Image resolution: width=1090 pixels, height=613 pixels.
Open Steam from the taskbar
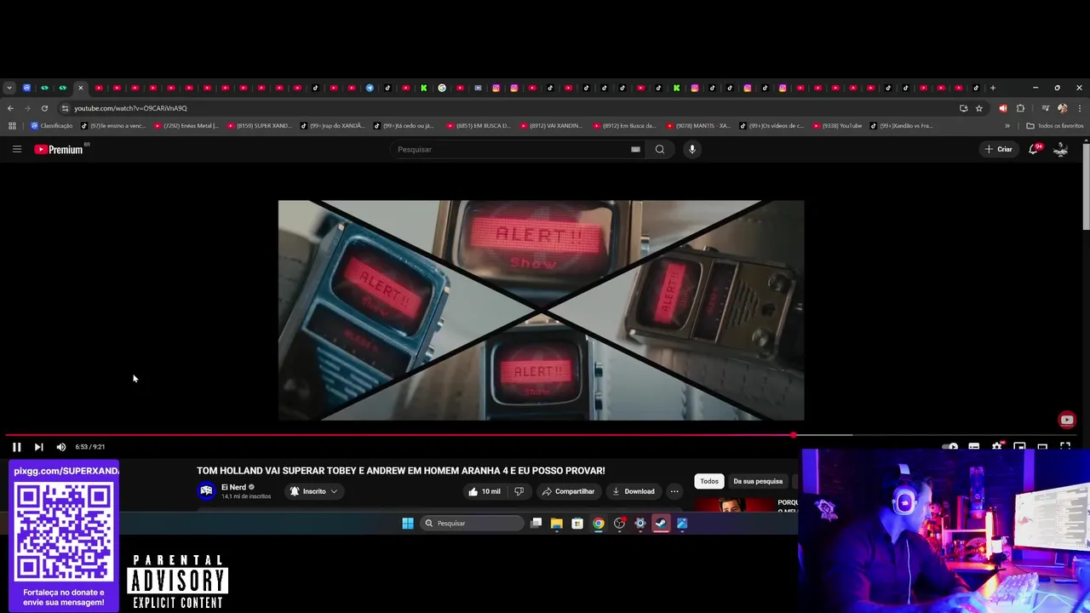(x=661, y=524)
